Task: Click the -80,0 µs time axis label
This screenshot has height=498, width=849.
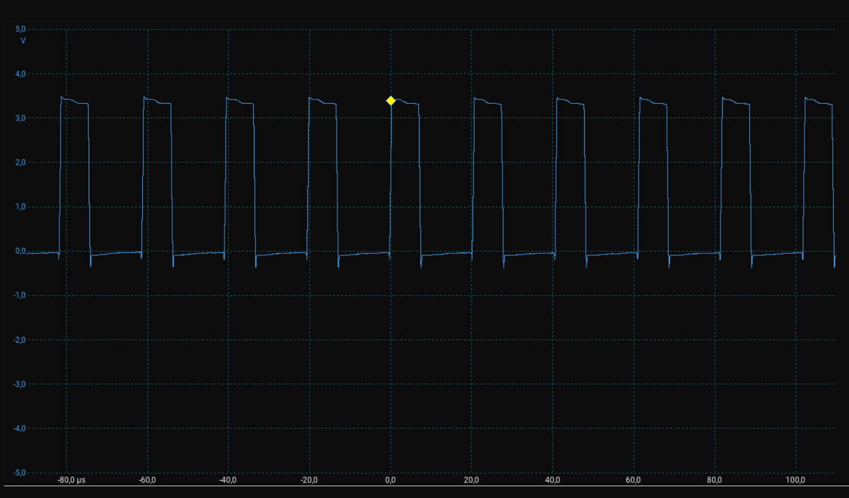Action: point(71,480)
